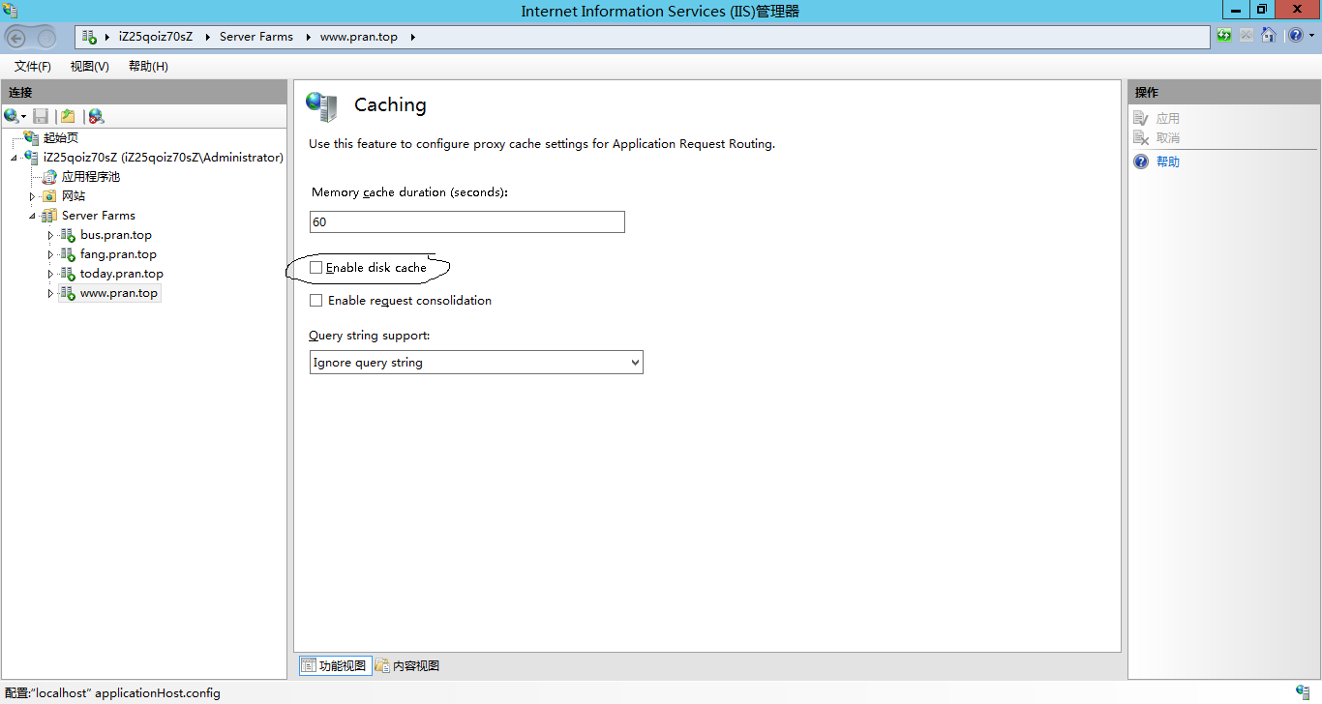Click the 帮助 link in the actions pane

1167,161
